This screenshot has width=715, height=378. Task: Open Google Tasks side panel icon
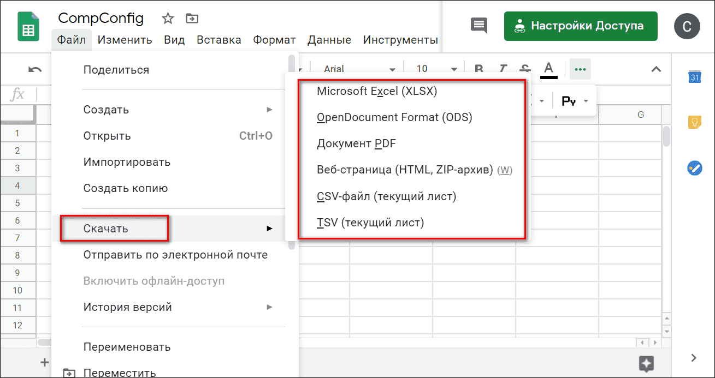click(695, 168)
